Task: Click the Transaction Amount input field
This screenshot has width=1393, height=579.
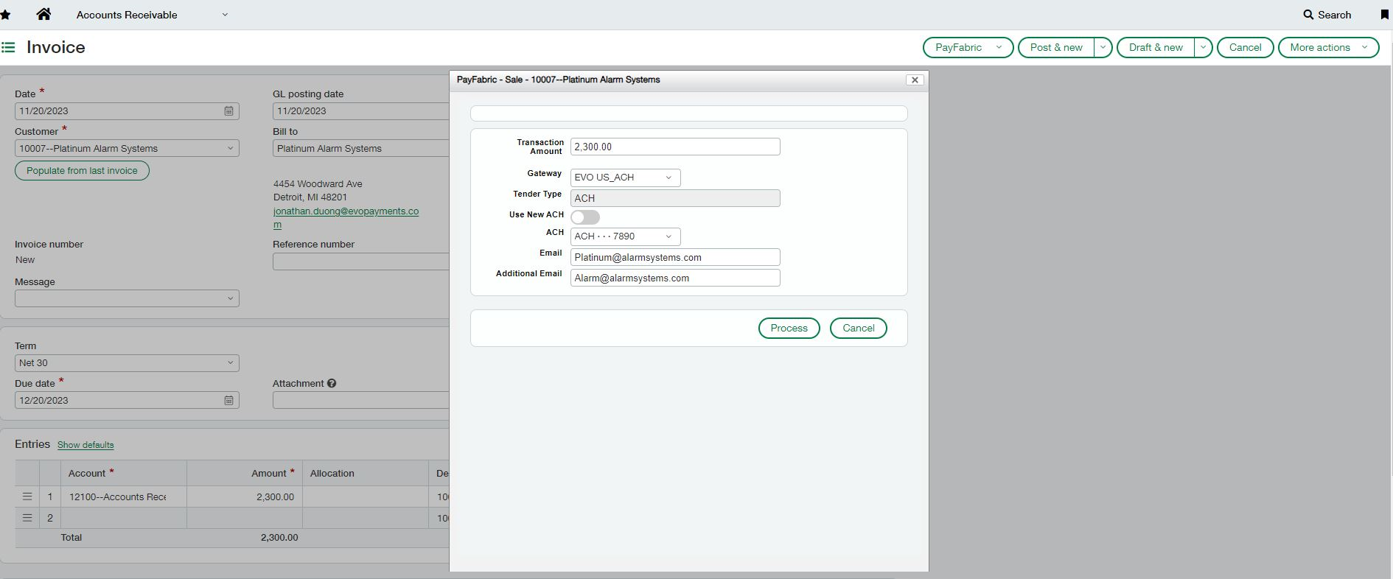Action: pos(674,147)
